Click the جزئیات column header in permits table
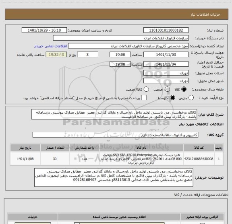232x224 pixels. 33,217
